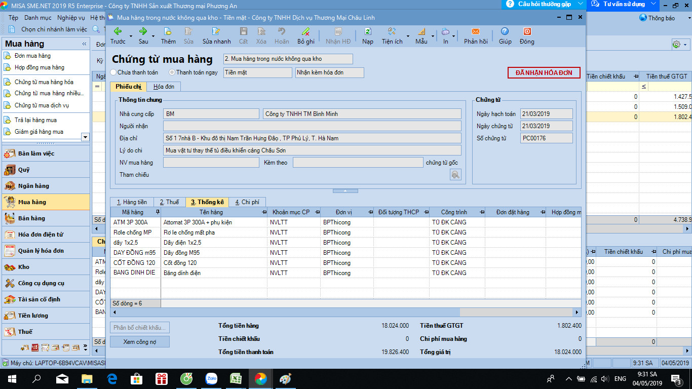Select the Chưa thanh toán radio button
Viewport: 692px width, 389px height.
click(x=113, y=72)
